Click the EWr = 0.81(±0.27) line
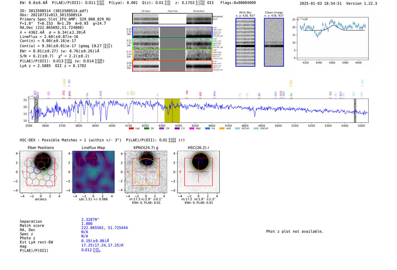This screenshot has width=397, height=270. (x=60, y=51)
